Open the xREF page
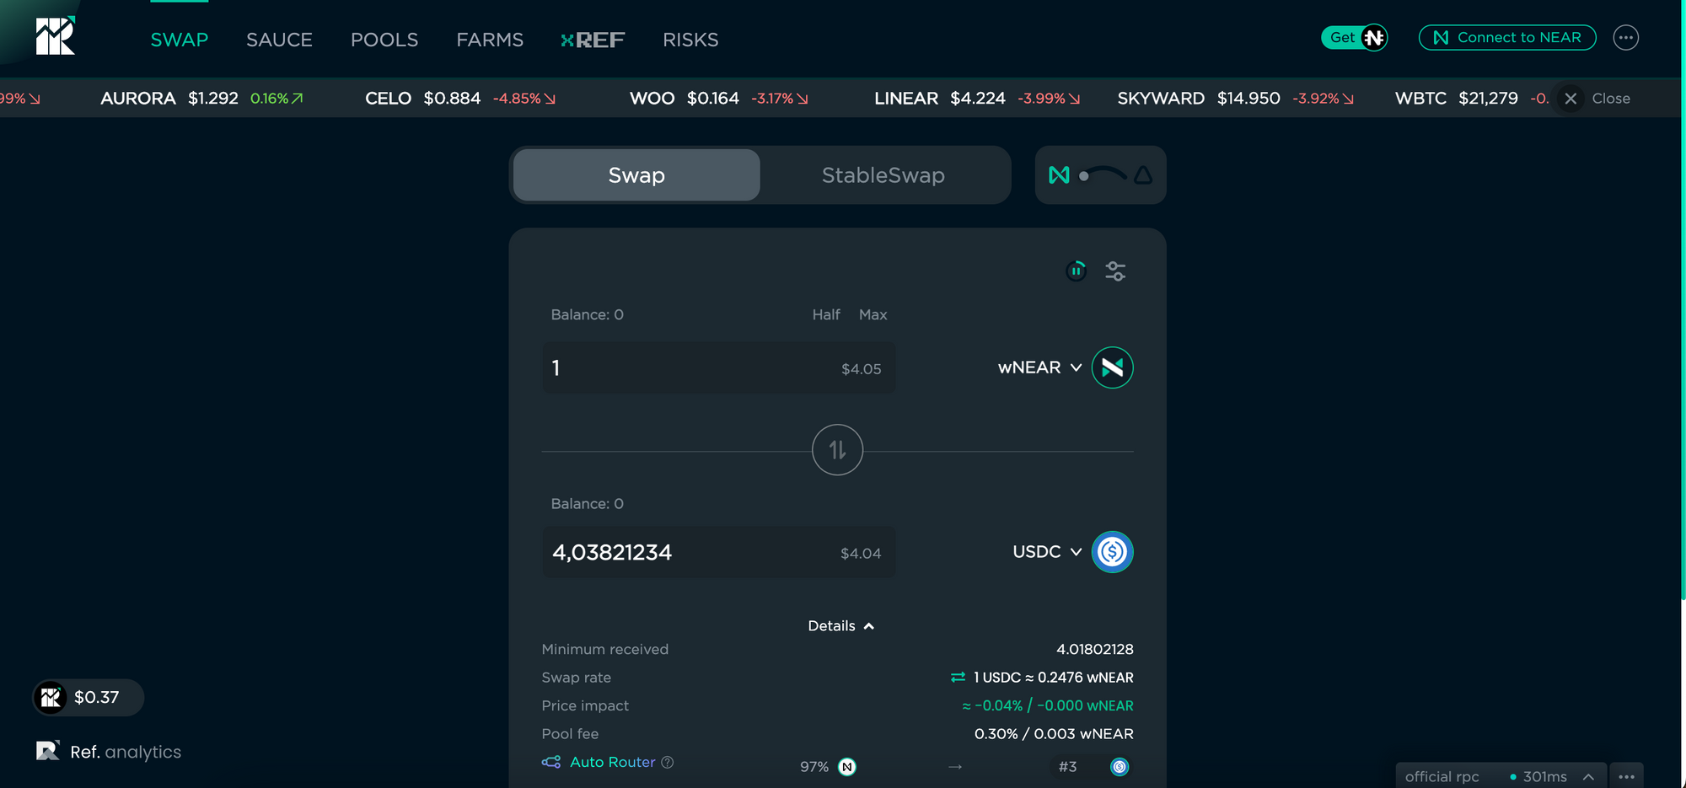 point(593,40)
